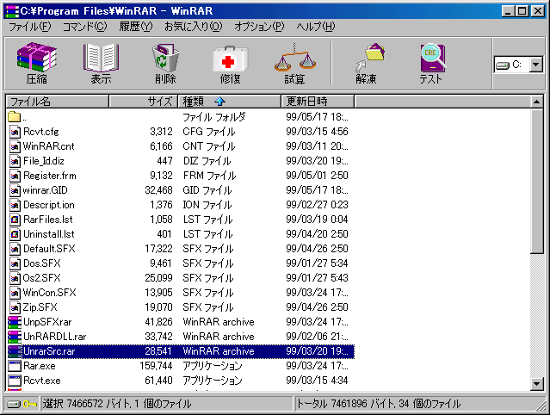Select the Descript.ion file name
This screenshot has width=550, height=415.
pyautogui.click(x=49, y=205)
